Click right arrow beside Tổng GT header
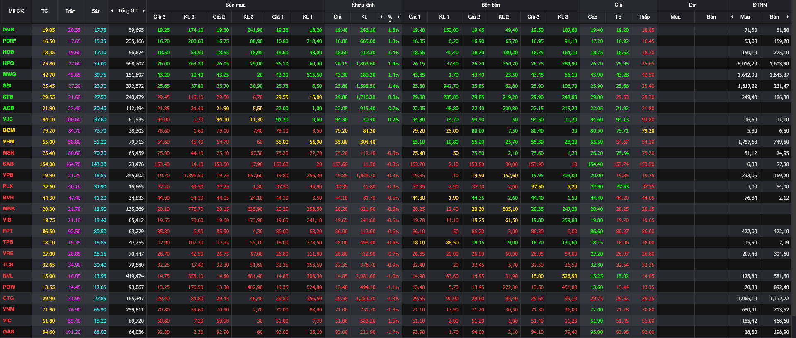Viewport: 796px width, 338px height. point(143,11)
